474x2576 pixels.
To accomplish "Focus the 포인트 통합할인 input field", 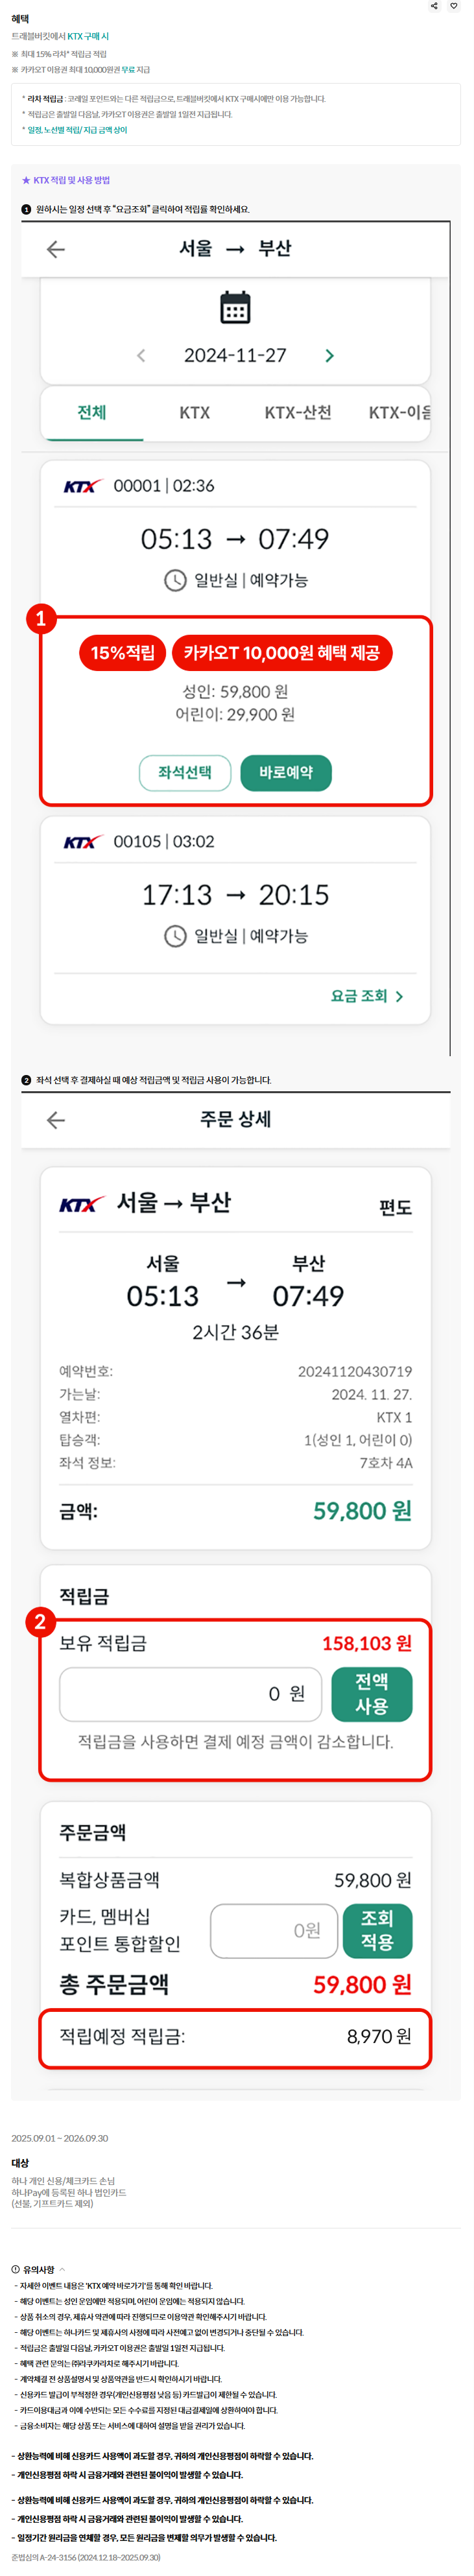I will pyautogui.click(x=273, y=1931).
